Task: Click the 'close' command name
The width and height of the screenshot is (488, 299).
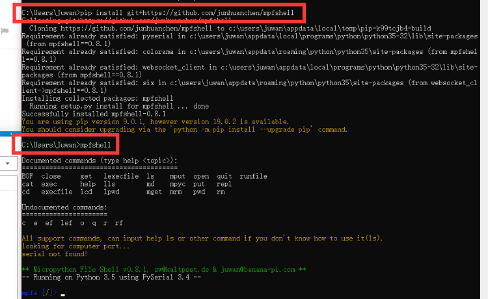Action: point(51,176)
